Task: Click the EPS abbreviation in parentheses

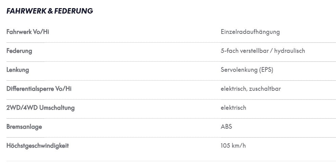Action: [x=266, y=70]
